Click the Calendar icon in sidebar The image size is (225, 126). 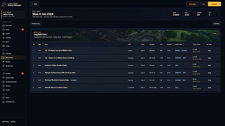click(x=3, y=54)
